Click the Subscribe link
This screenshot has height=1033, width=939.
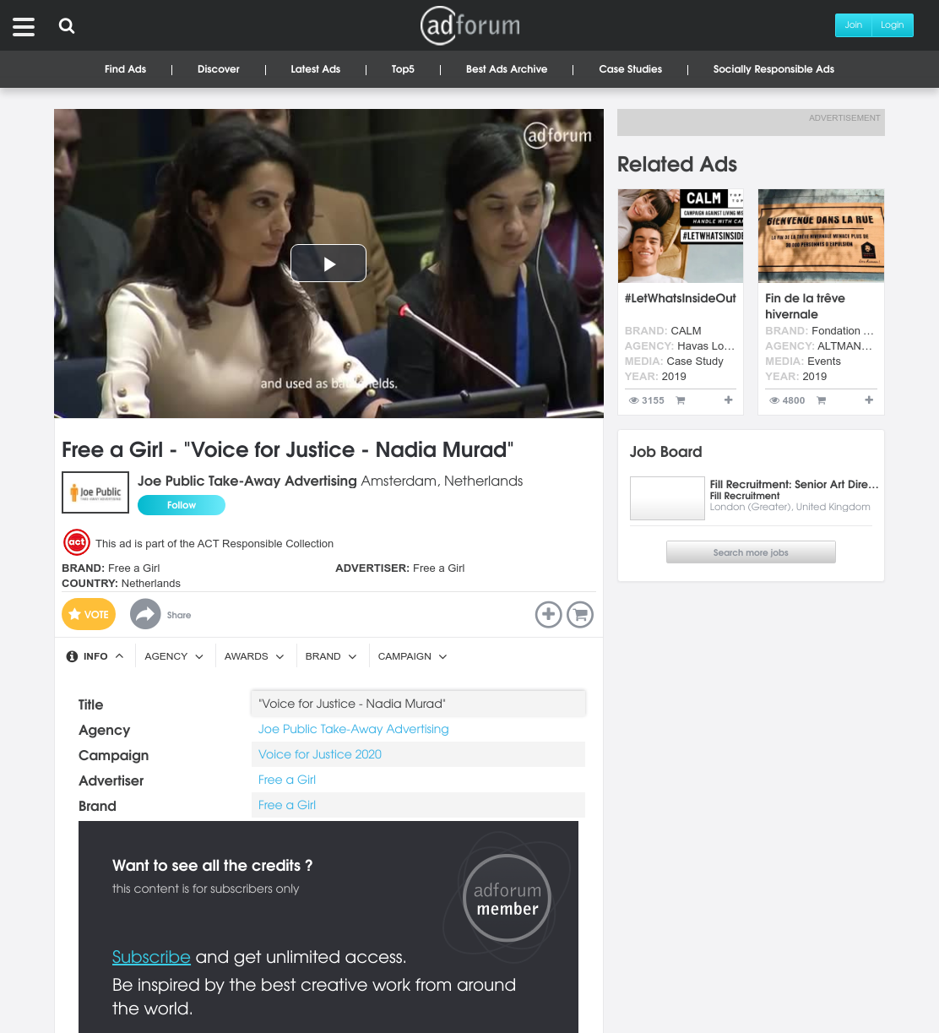(x=151, y=957)
